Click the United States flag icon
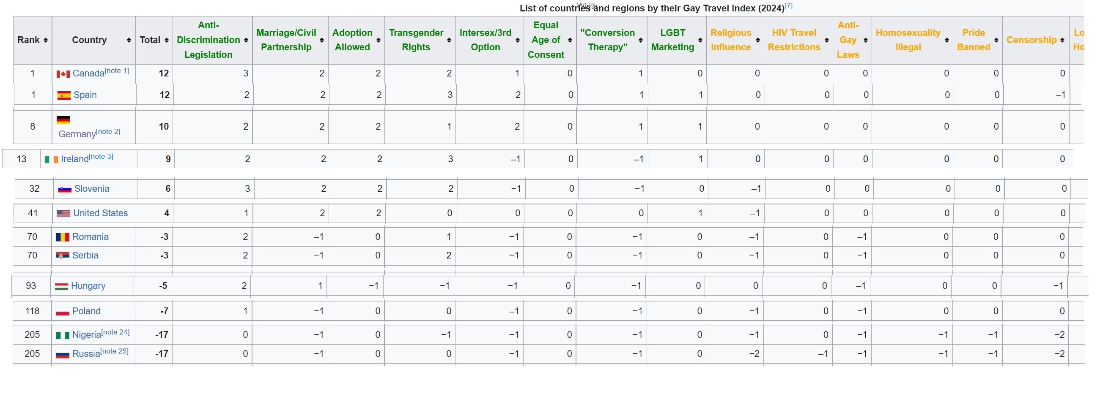The height and width of the screenshot is (397, 1111). coord(63,214)
